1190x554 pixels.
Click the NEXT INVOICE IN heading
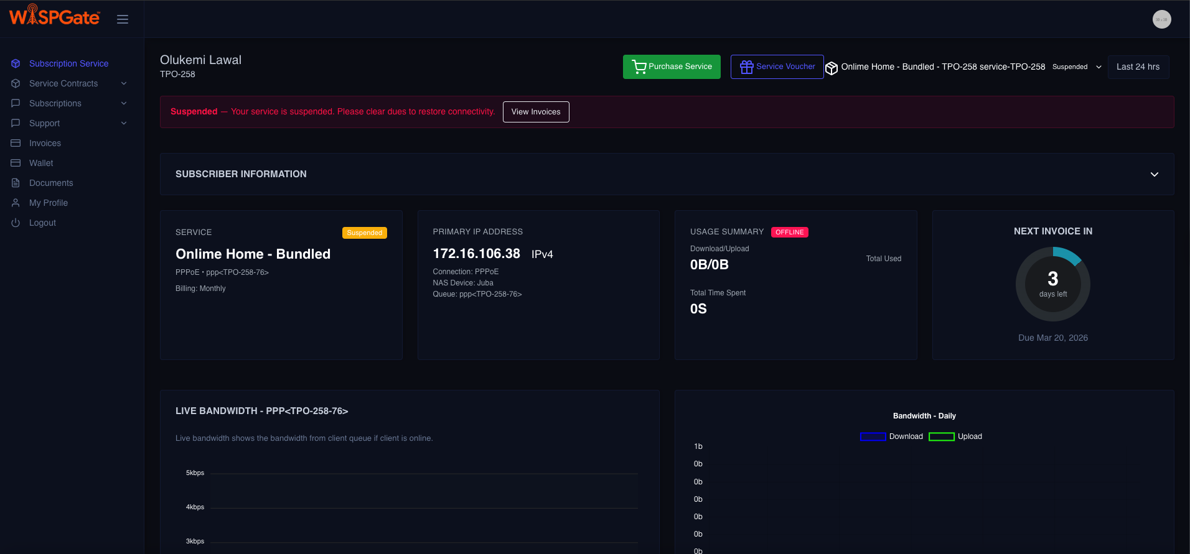coord(1052,231)
